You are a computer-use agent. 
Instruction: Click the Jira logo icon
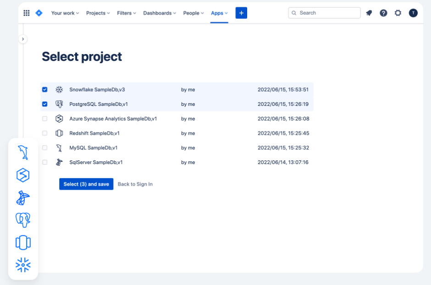click(39, 13)
